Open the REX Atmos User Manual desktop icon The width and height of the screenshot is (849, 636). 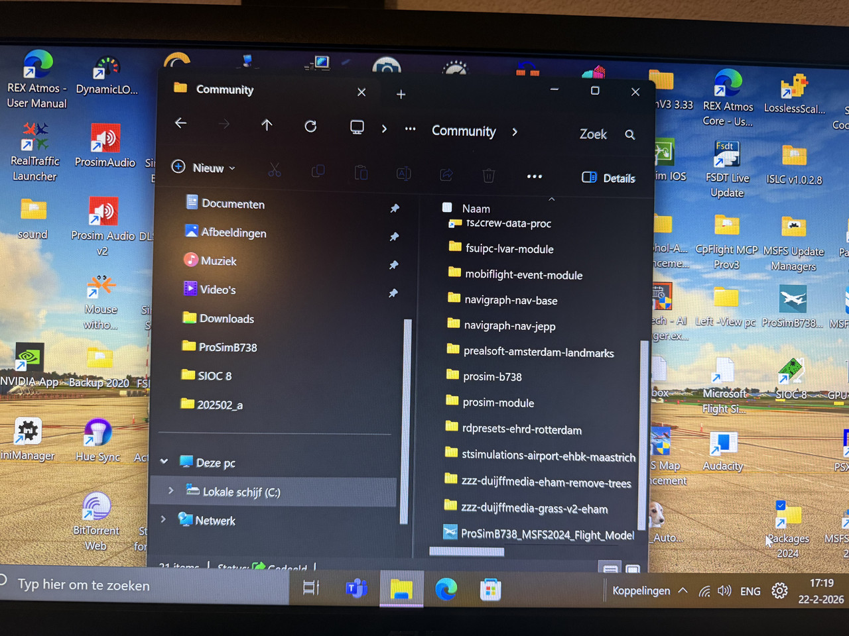click(36, 79)
